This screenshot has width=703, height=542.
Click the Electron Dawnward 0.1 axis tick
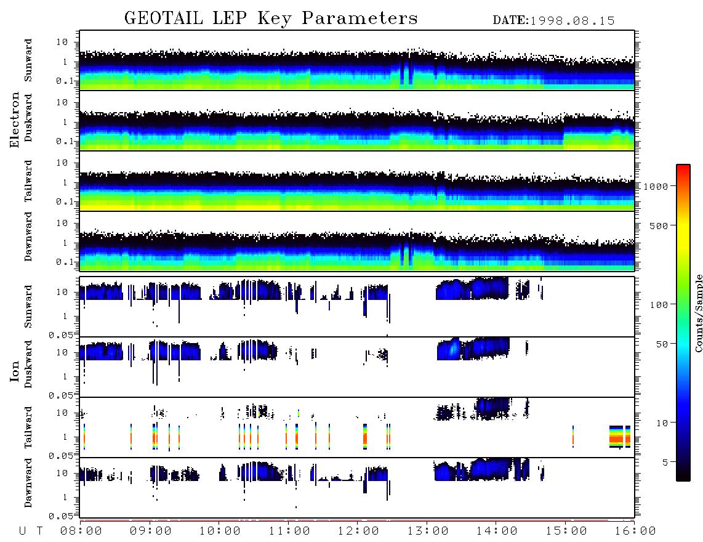coord(65,262)
